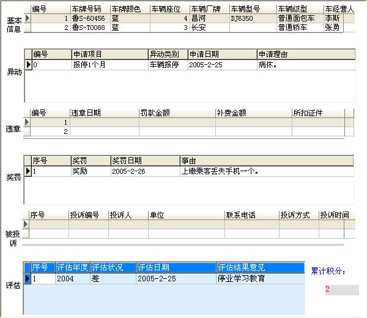Select row indicator of 奖励 record

[28, 171]
